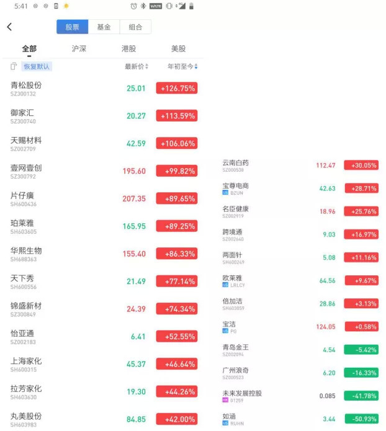The height and width of the screenshot is (431, 386).
Task: Sort by 年初至今 column
Action: (182, 66)
